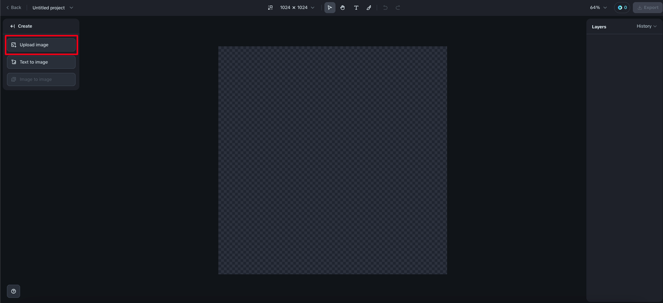
Task: Expand the History dropdown
Action: (646, 26)
